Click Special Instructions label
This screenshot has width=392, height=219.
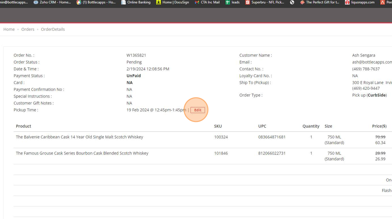pyautogui.click(x=33, y=96)
